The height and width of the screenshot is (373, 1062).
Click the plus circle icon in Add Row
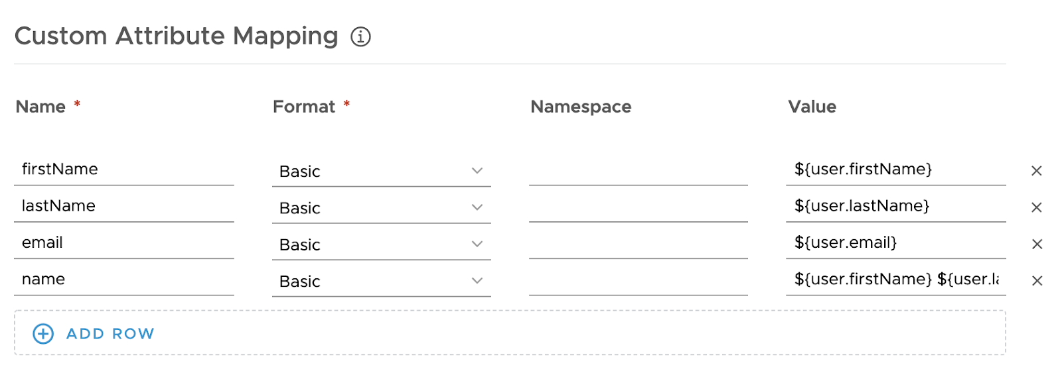pyautogui.click(x=43, y=333)
